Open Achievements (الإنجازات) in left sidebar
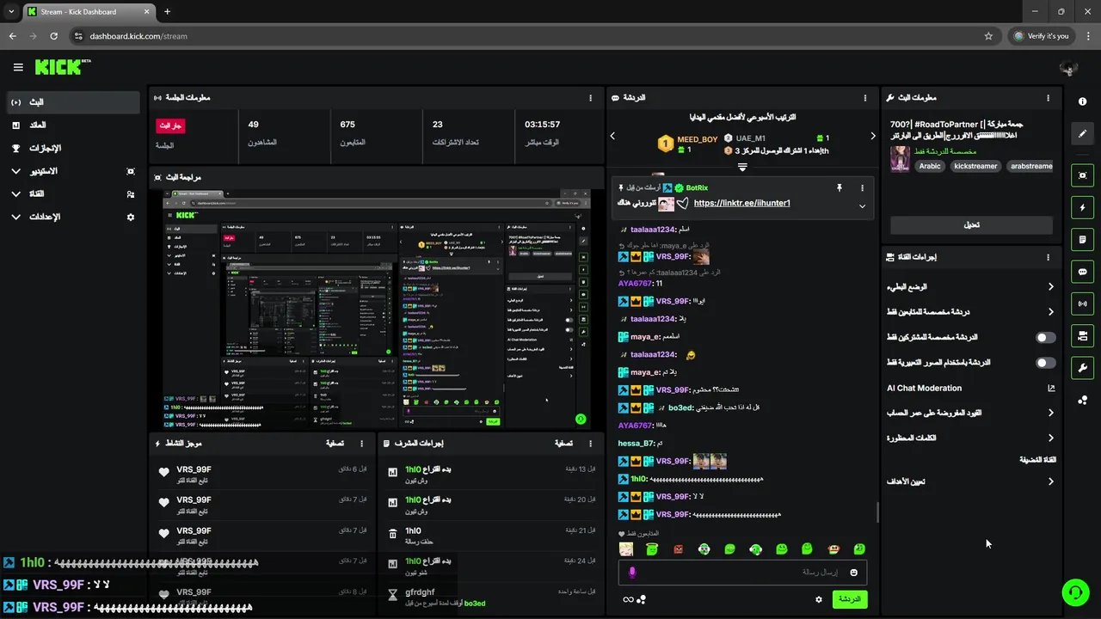The height and width of the screenshot is (619, 1101). tap(72, 148)
